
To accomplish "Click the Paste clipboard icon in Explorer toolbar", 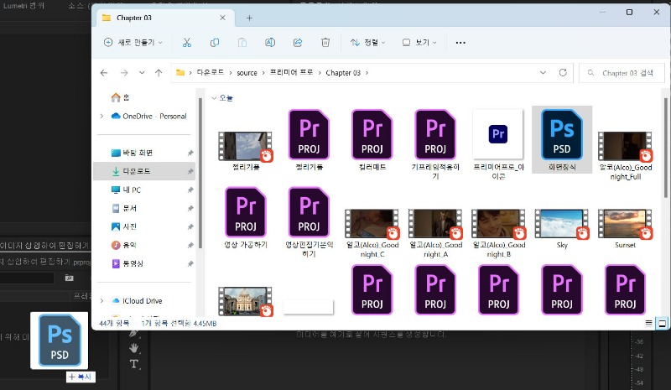I will click(x=242, y=43).
